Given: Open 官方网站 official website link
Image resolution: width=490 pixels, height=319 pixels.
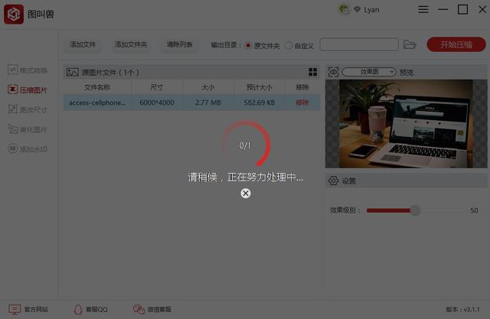Looking at the screenshot, I should tap(28, 309).
